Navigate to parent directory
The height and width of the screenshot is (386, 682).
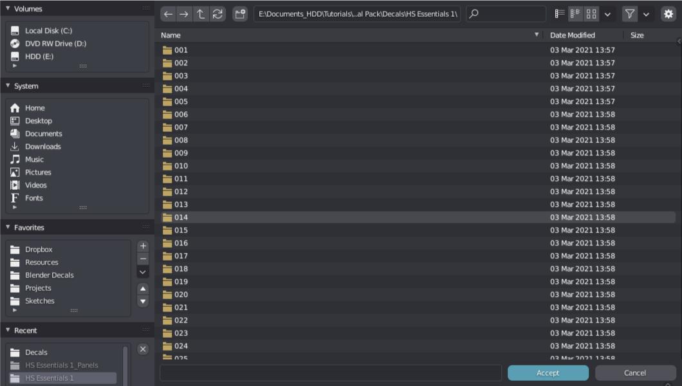click(201, 14)
